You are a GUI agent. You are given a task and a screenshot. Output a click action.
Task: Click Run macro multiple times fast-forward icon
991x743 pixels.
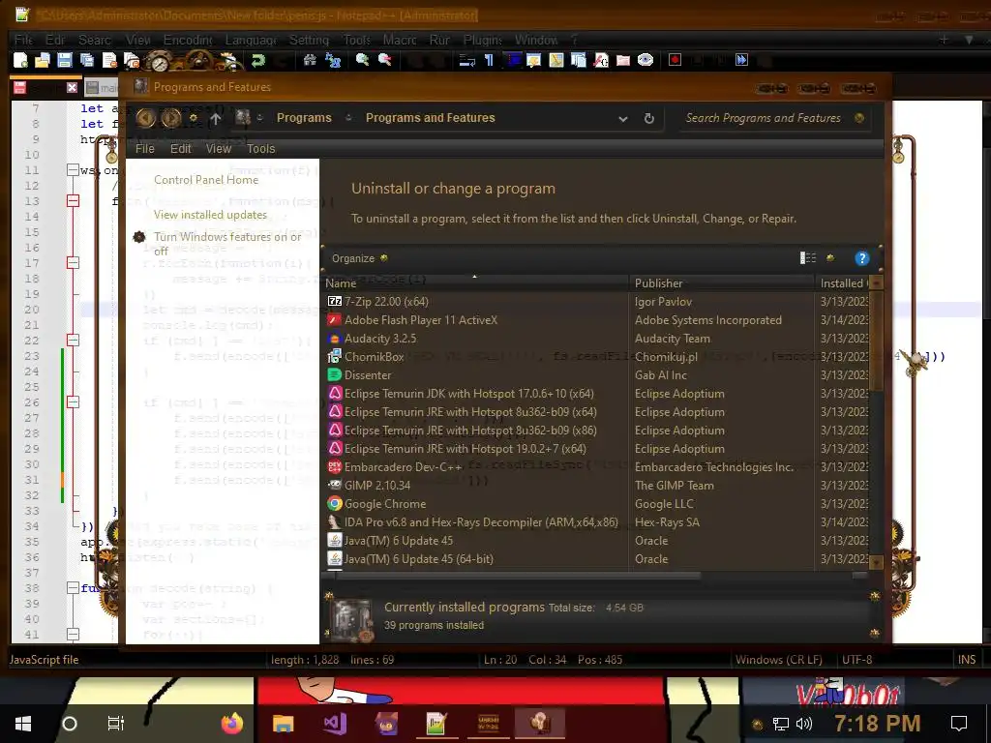pos(741,60)
